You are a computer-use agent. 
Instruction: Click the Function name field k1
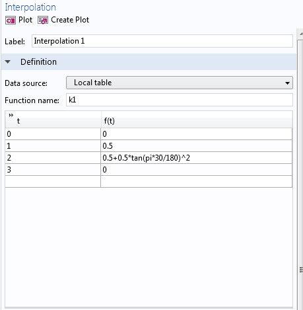click(180, 100)
